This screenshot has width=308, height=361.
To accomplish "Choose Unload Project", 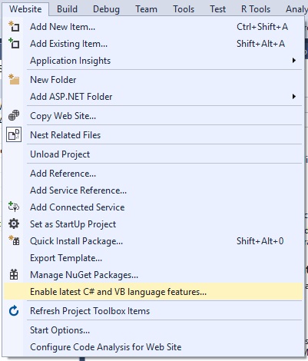I will (153, 154).
